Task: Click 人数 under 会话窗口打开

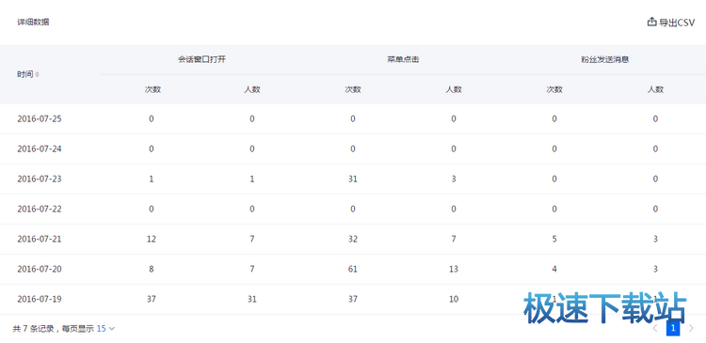Action: 252,89
